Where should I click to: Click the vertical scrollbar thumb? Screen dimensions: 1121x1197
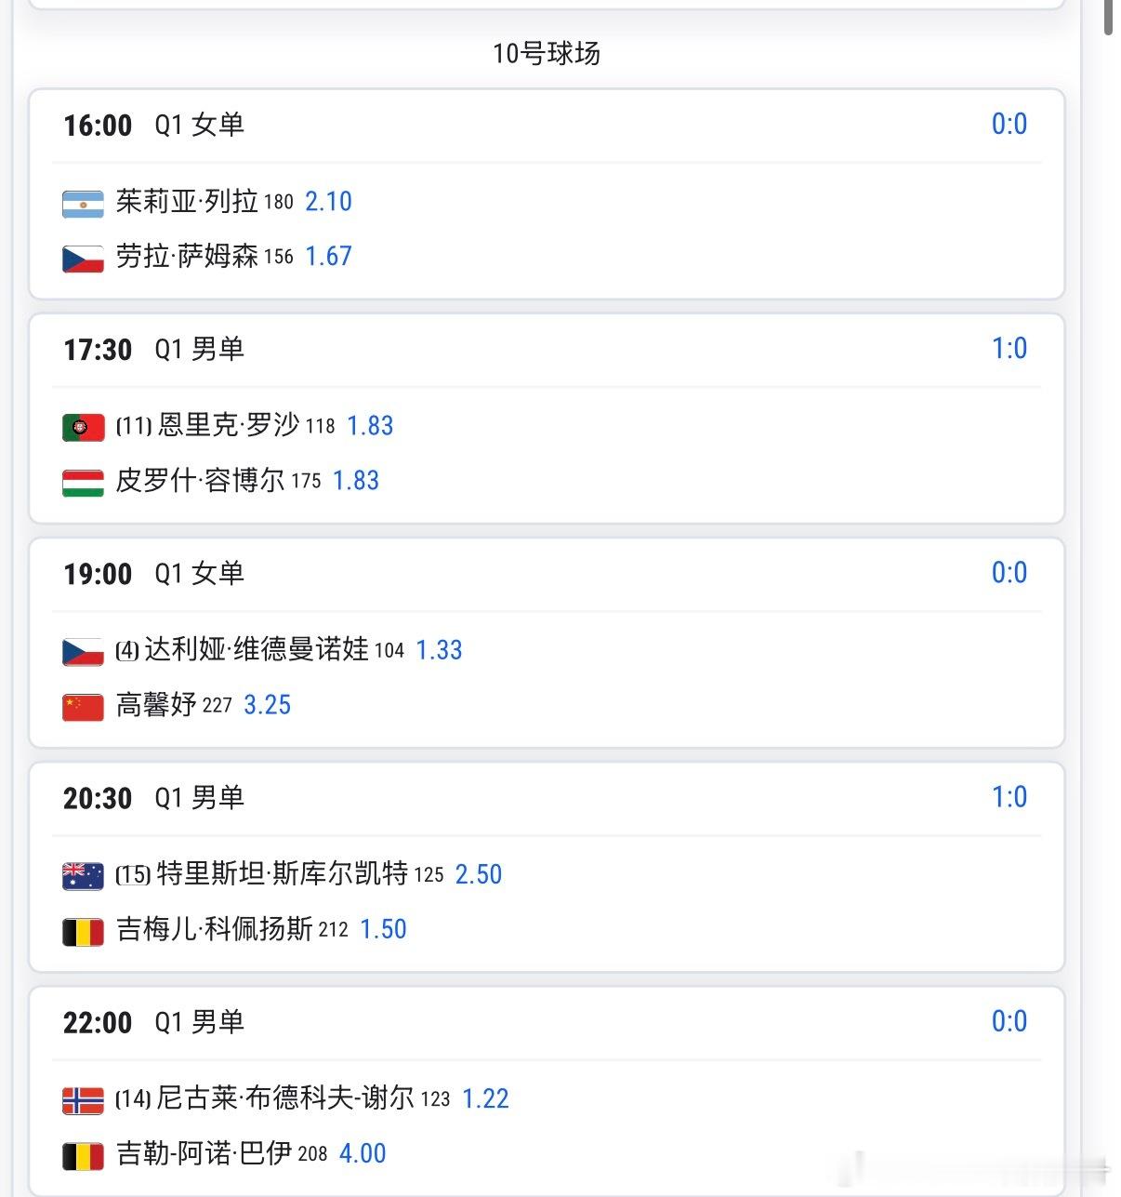point(1108,18)
